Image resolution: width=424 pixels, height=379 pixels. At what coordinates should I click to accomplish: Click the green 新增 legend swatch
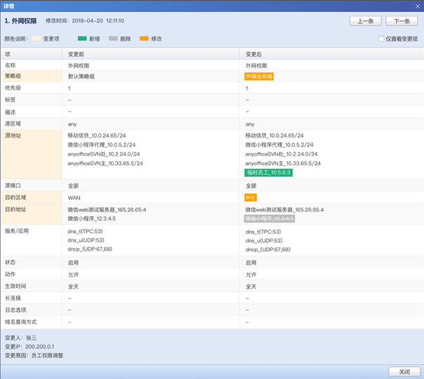pyautogui.click(x=82, y=39)
